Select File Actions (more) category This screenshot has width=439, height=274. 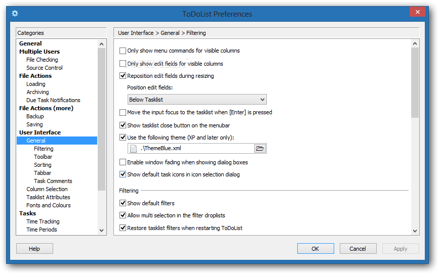46,109
